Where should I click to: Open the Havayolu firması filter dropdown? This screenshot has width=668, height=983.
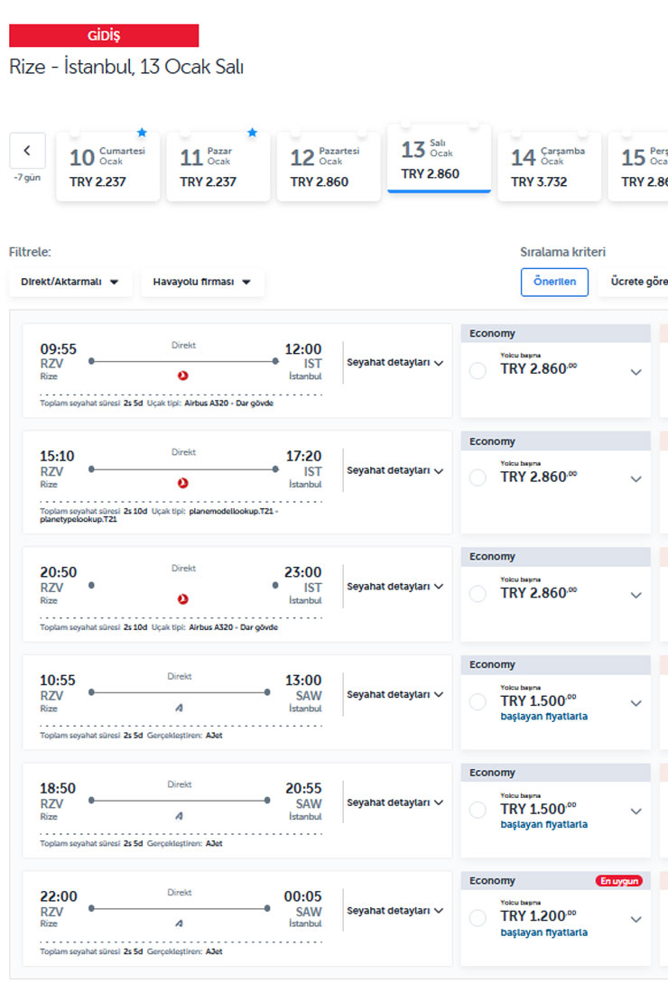[x=202, y=282]
